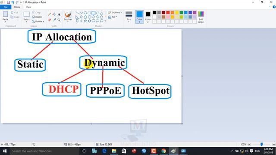Click the '4:36 PM' taskbar clock
276x155 pixels.
tap(268, 149)
